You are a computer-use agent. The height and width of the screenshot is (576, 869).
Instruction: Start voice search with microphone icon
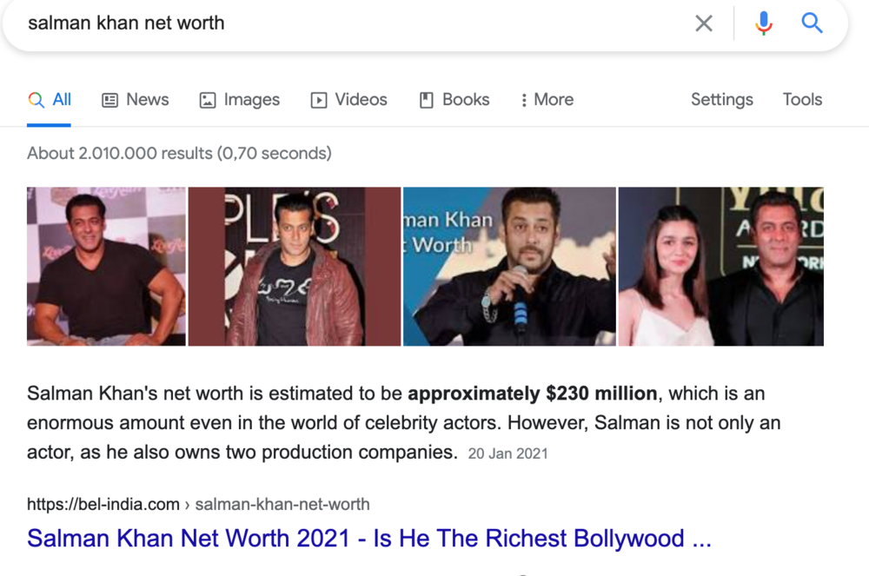763,23
